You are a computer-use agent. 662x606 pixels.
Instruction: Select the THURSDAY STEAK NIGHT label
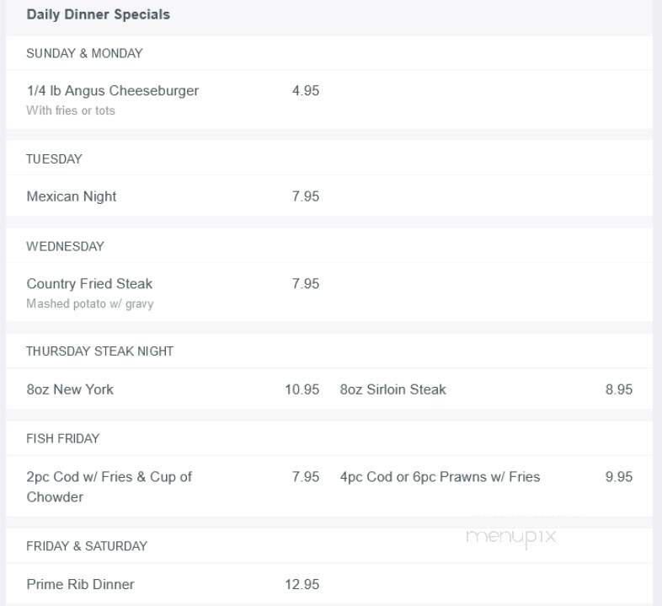99,351
